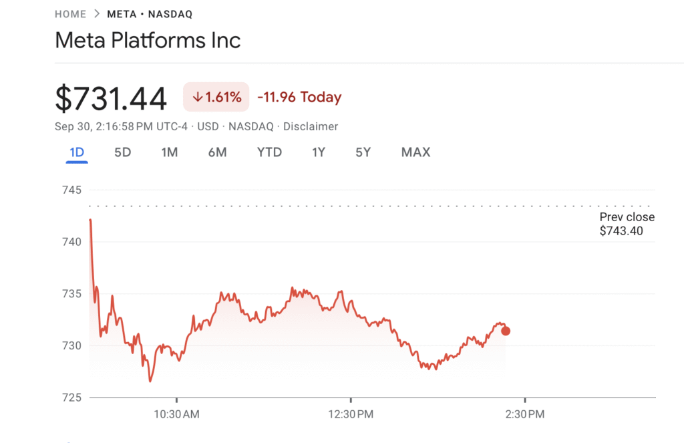The width and height of the screenshot is (684, 443).
Task: Open the Disclaimer link
Action: [311, 126]
